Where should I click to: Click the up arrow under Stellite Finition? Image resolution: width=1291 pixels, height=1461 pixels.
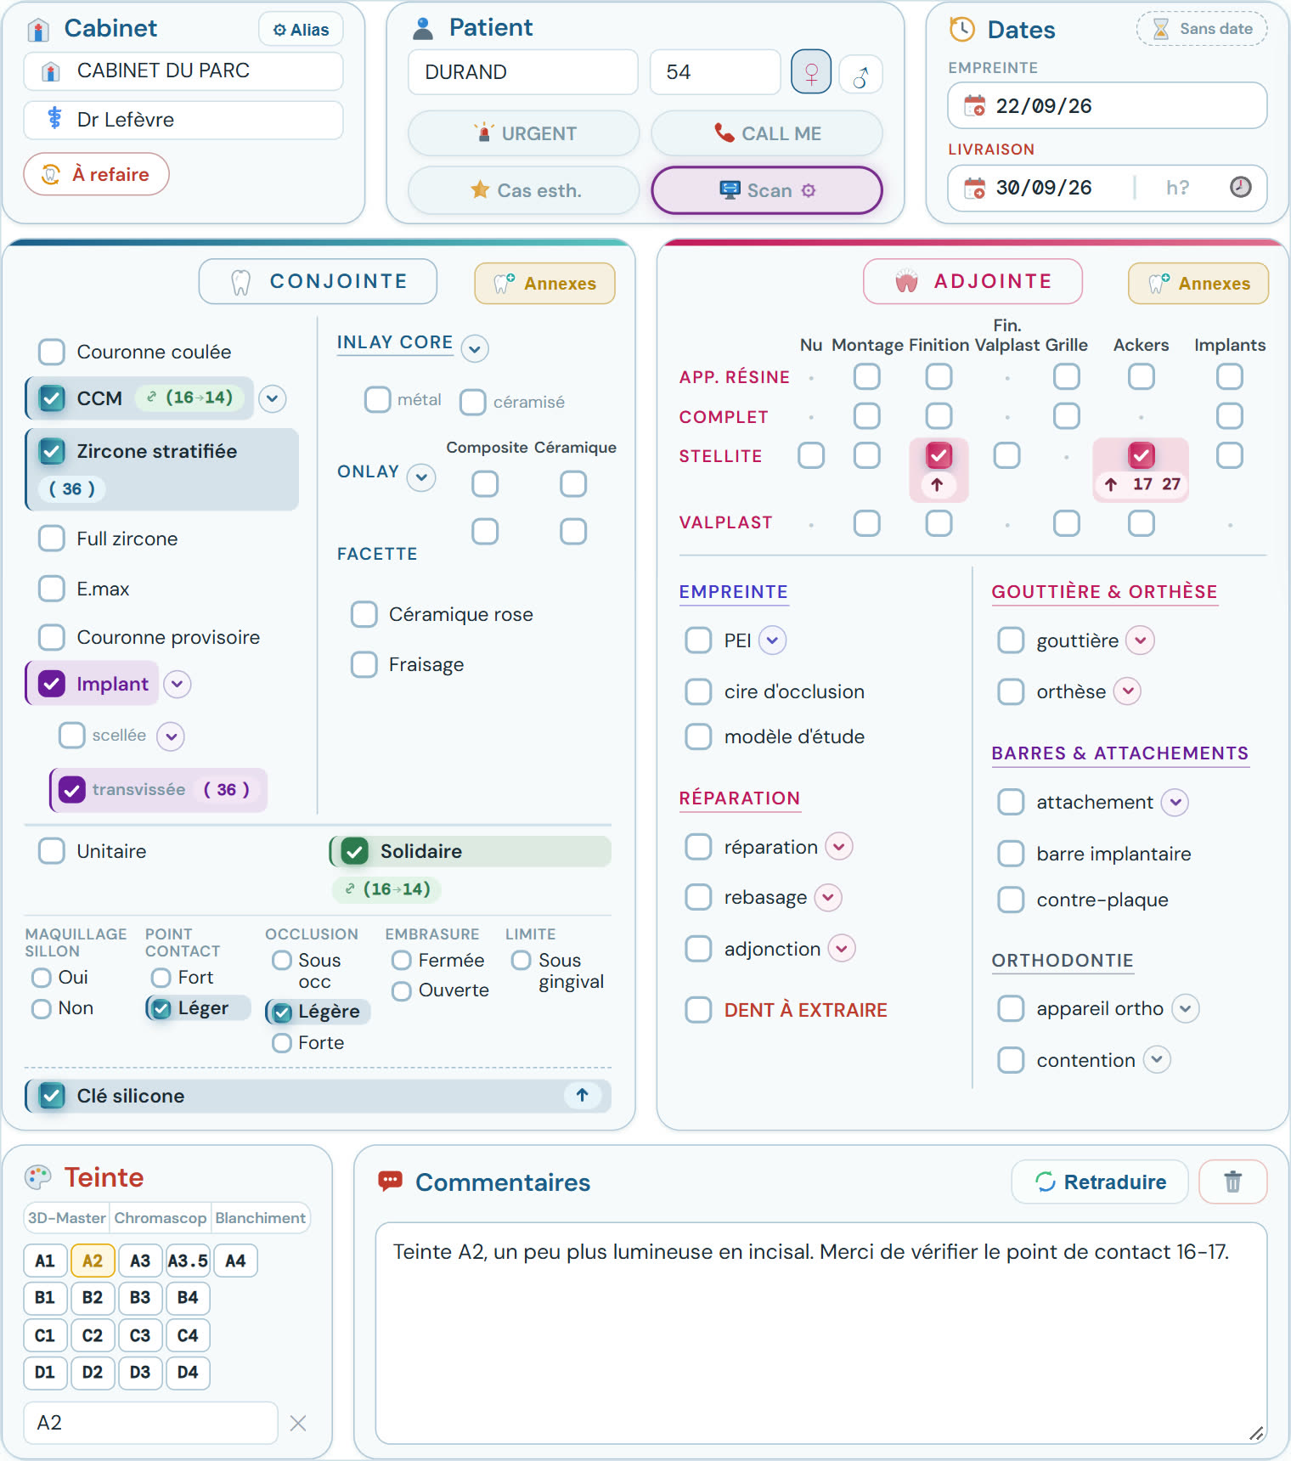click(x=937, y=484)
